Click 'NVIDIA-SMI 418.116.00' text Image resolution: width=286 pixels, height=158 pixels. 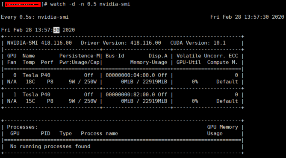tap(39, 43)
